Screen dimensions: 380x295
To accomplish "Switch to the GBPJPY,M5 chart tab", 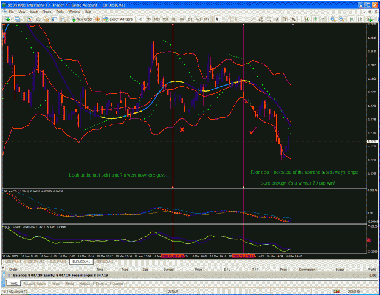I will (36, 262).
